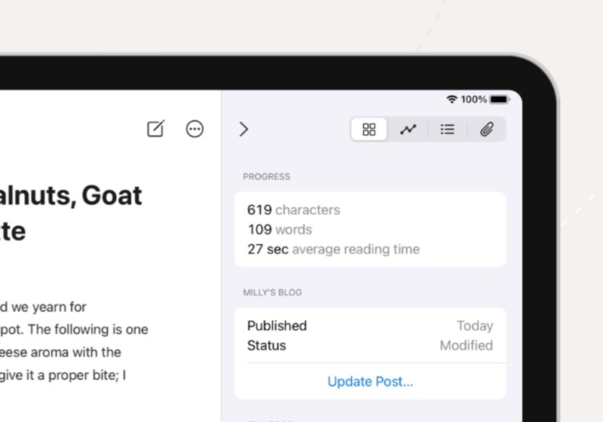The image size is (603, 422).
Task: Tap the Update Post… link
Action: tap(370, 381)
